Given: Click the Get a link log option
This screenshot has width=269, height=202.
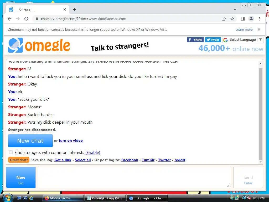Looking at the screenshot, I should click(63, 160).
